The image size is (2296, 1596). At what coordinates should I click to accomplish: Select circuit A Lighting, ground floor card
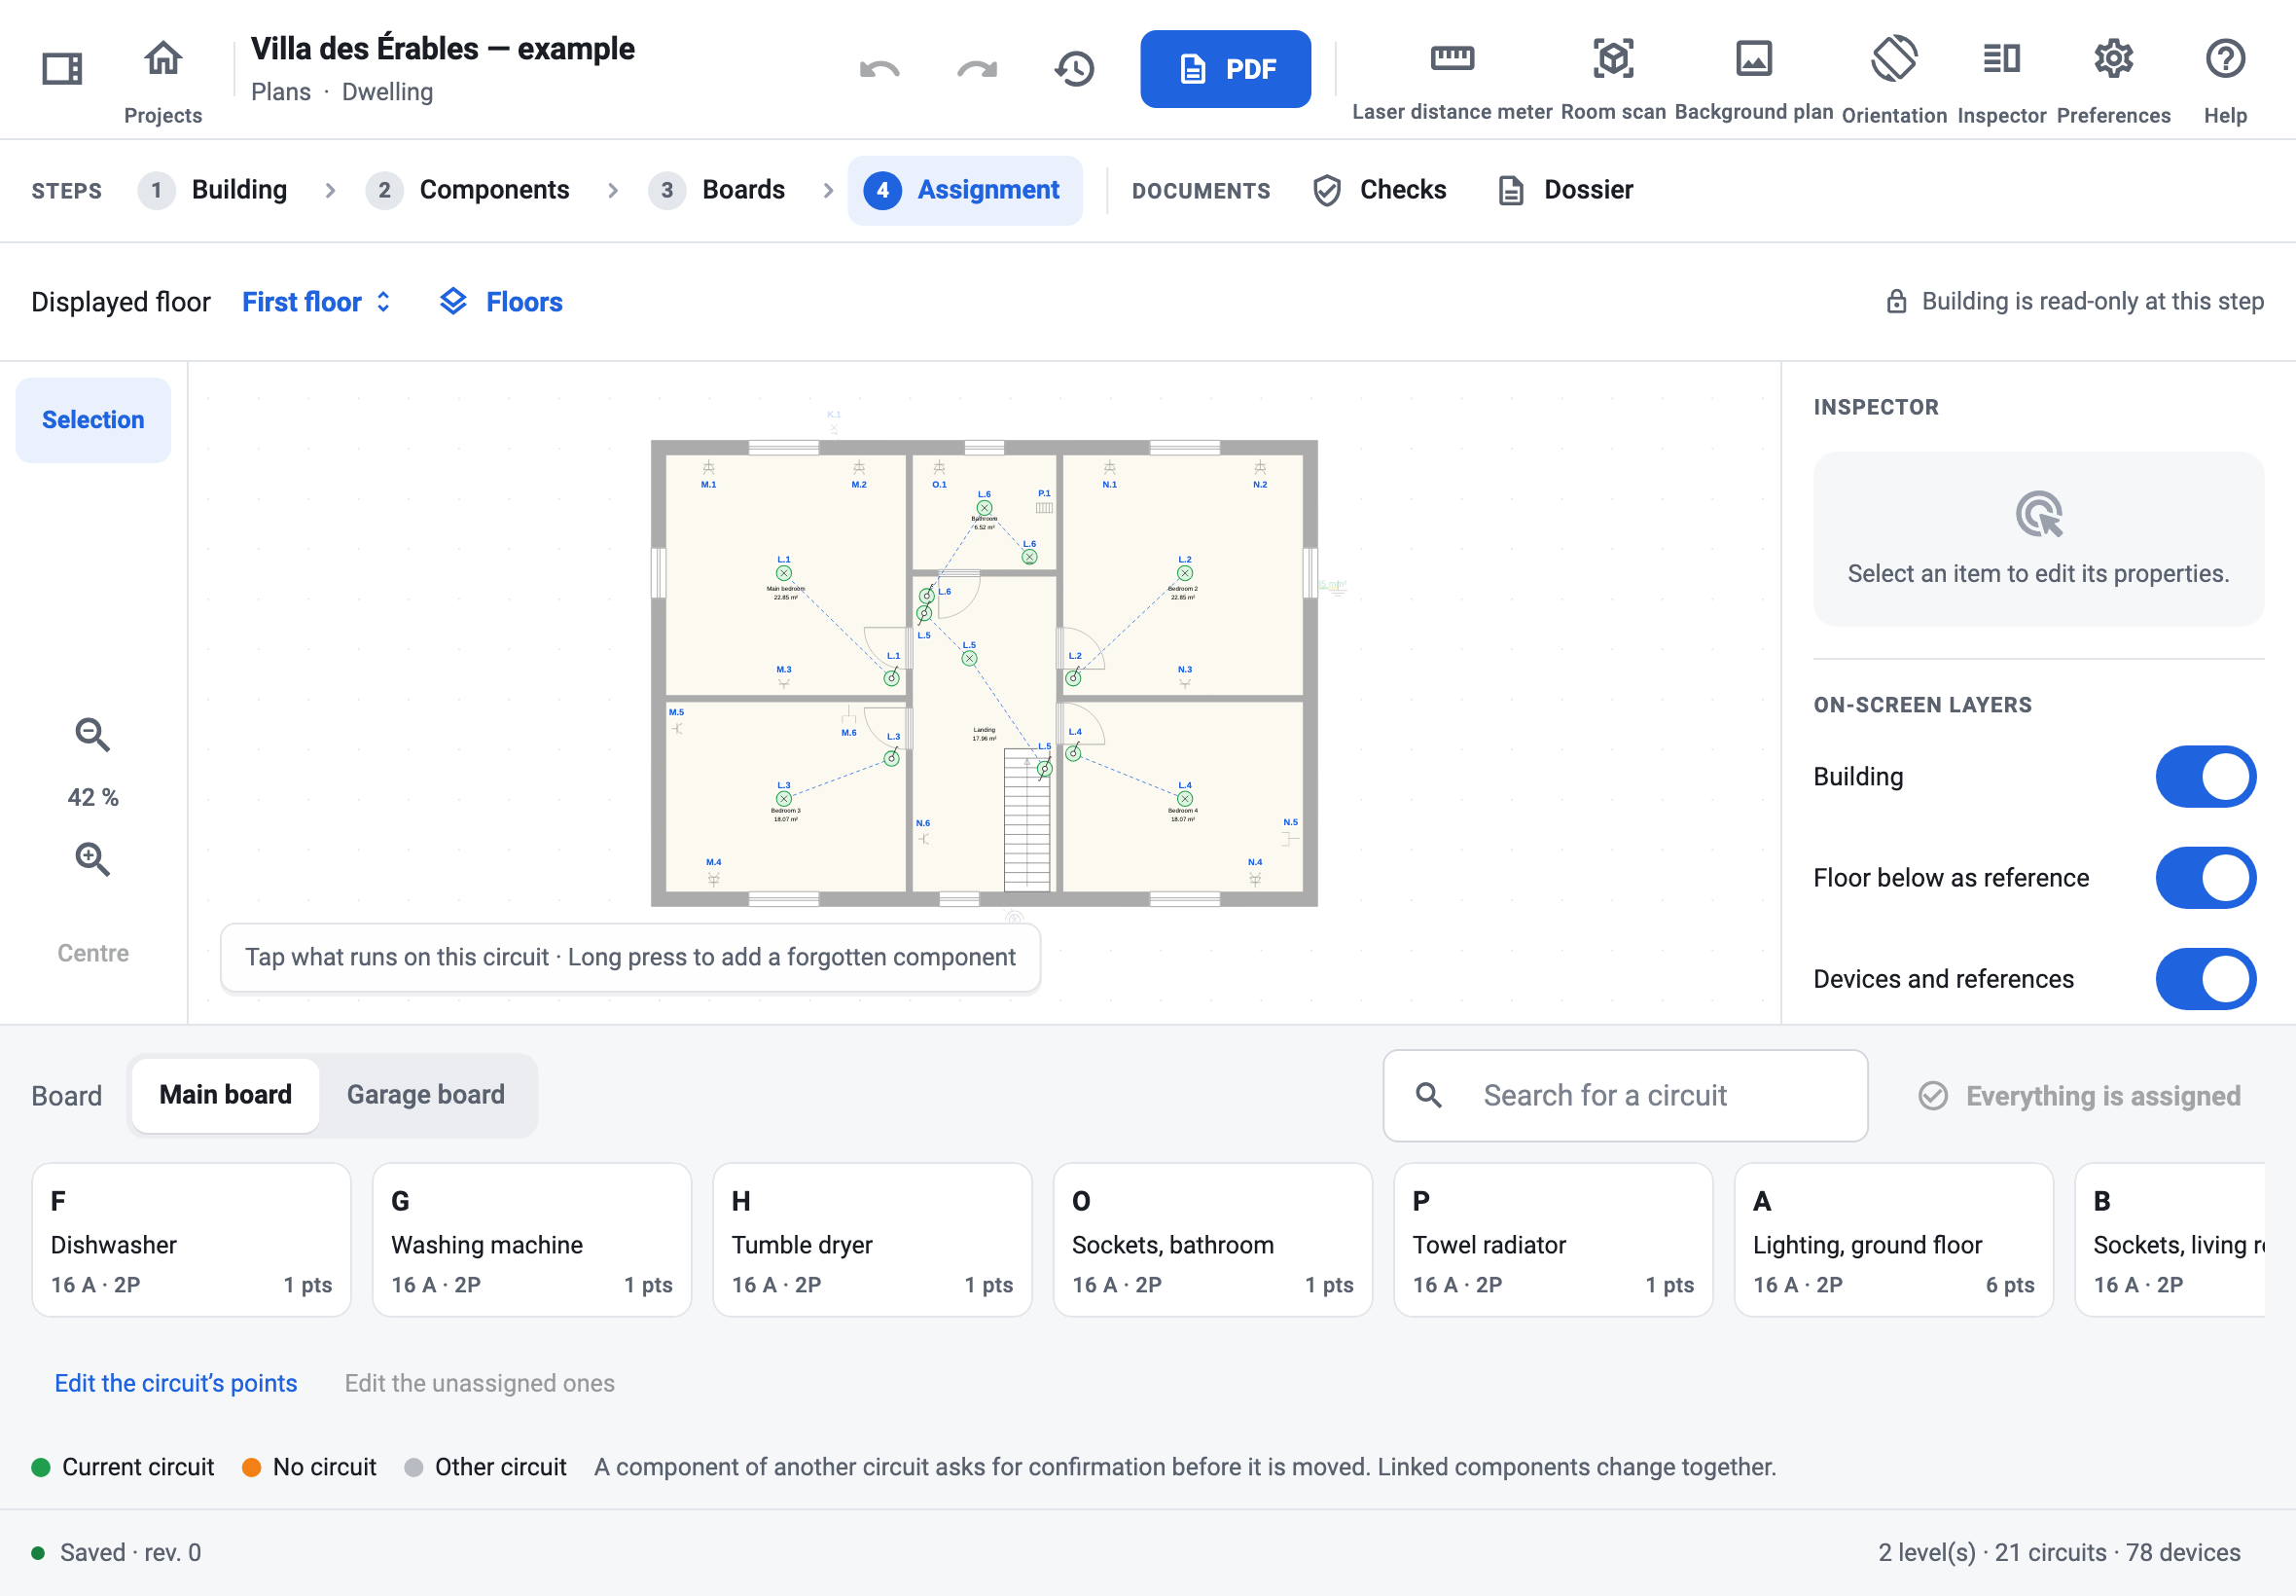(x=1893, y=1240)
